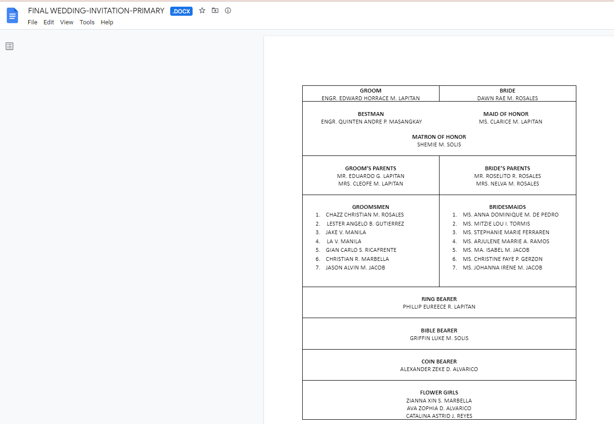Select MS. JOHANNA IRENE M. JACOB
This screenshot has height=424, width=614.
pos(502,268)
